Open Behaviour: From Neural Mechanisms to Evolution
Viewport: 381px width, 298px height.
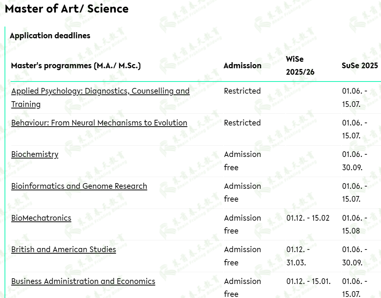tap(99, 123)
